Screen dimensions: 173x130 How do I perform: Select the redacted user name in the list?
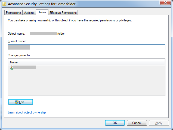point(25,67)
